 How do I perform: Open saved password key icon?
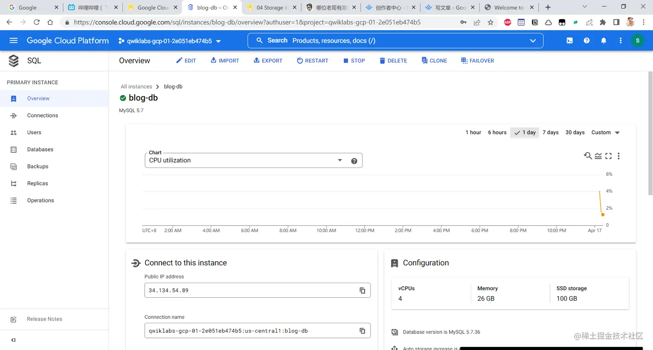pyautogui.click(x=463, y=22)
